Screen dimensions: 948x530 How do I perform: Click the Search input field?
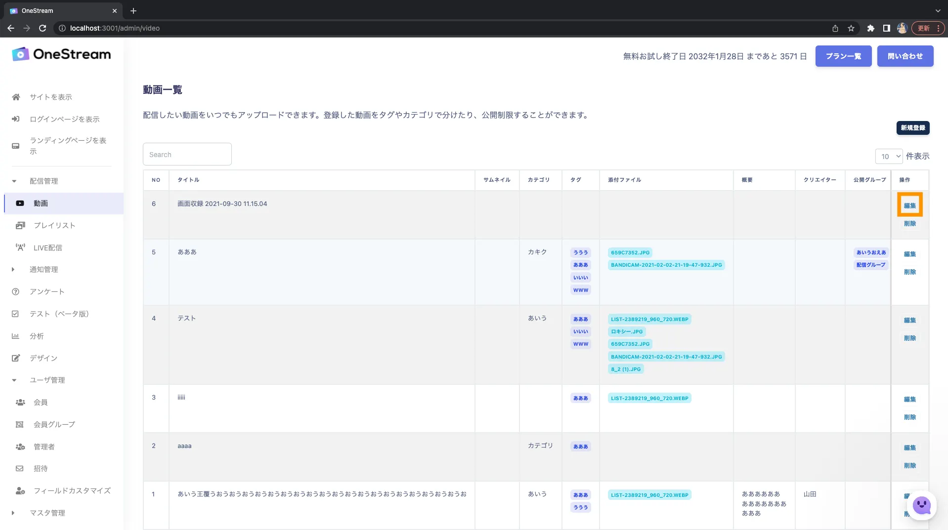(187, 154)
